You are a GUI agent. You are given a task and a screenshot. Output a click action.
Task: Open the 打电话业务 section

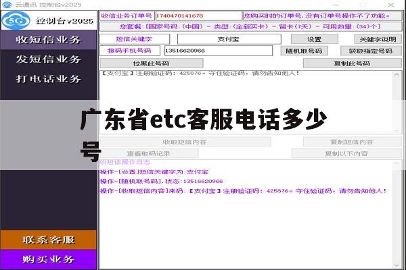[49, 79]
